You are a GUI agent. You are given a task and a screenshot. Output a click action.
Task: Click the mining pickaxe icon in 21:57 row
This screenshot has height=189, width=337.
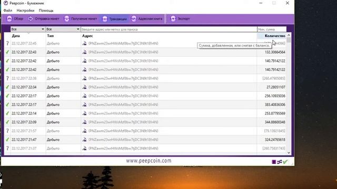[84, 131]
